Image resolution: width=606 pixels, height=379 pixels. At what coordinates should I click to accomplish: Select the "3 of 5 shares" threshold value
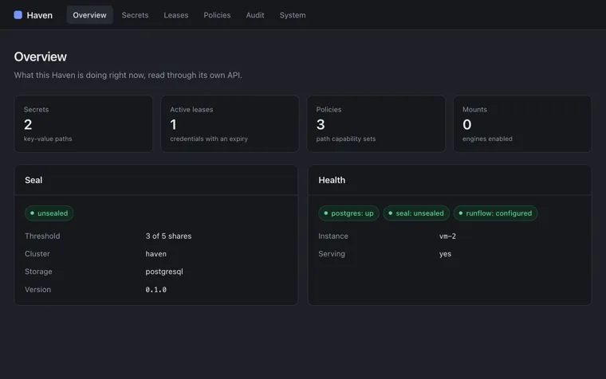[x=168, y=236]
